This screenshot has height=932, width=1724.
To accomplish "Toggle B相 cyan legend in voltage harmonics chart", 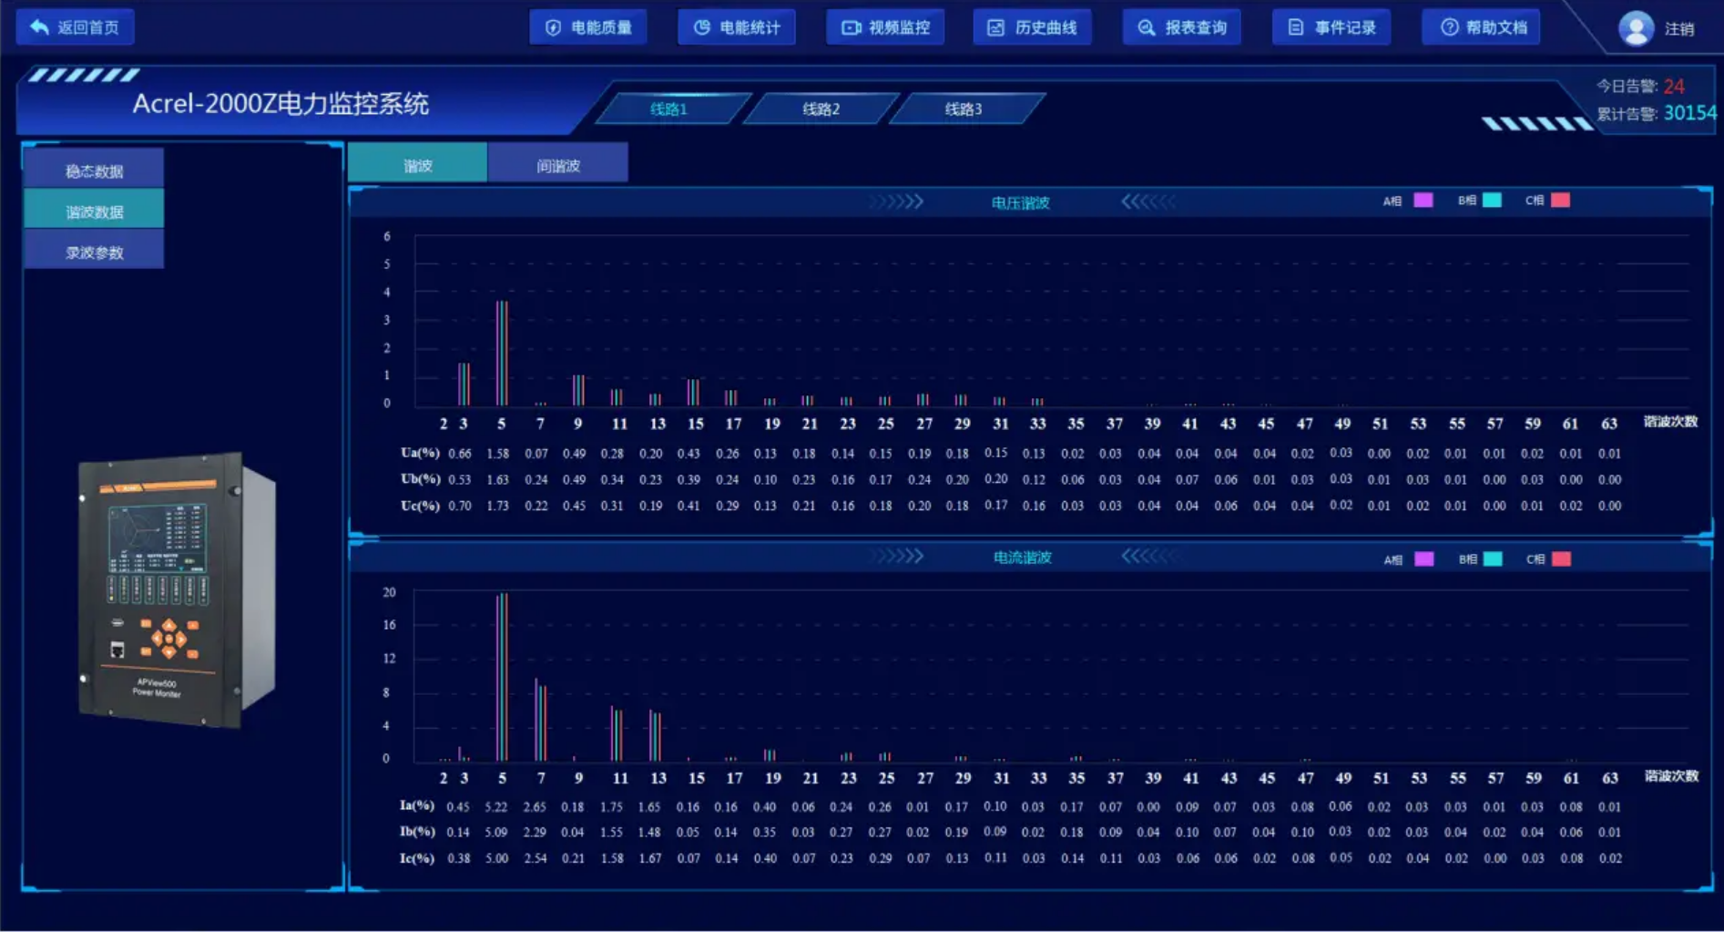I will click(x=1492, y=200).
